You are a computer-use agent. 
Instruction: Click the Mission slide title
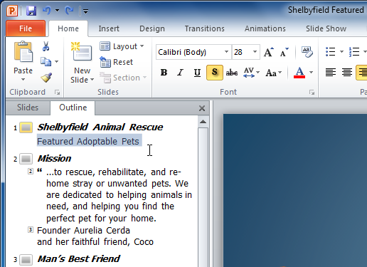click(54, 159)
